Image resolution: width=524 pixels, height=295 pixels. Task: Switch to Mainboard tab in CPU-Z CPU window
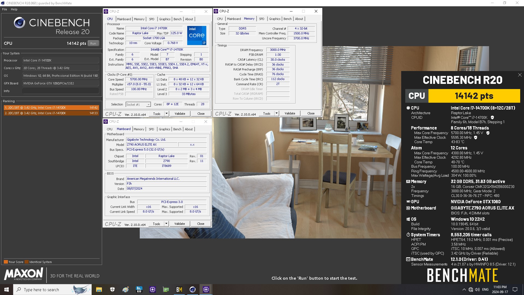pos(124,19)
